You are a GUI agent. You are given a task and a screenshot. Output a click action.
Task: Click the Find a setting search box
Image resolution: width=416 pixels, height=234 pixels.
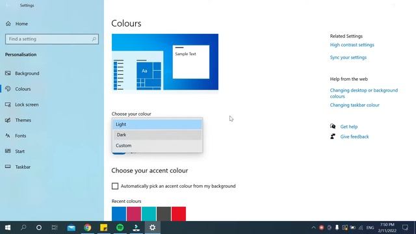(52, 39)
